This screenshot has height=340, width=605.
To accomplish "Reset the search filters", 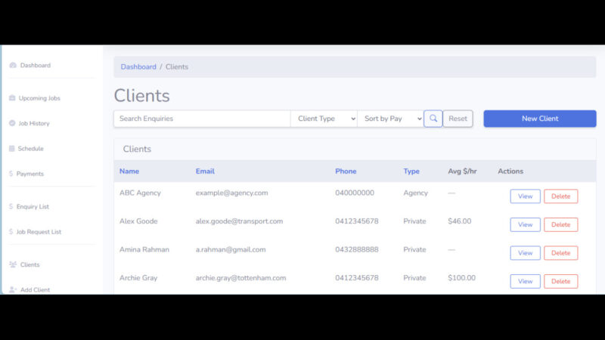I will 458,119.
